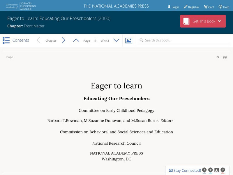Click The National Academies Press title
Viewport: 233px width, 175px height.
116,6
